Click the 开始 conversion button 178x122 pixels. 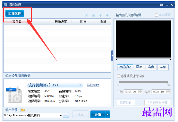click(x=98, y=114)
